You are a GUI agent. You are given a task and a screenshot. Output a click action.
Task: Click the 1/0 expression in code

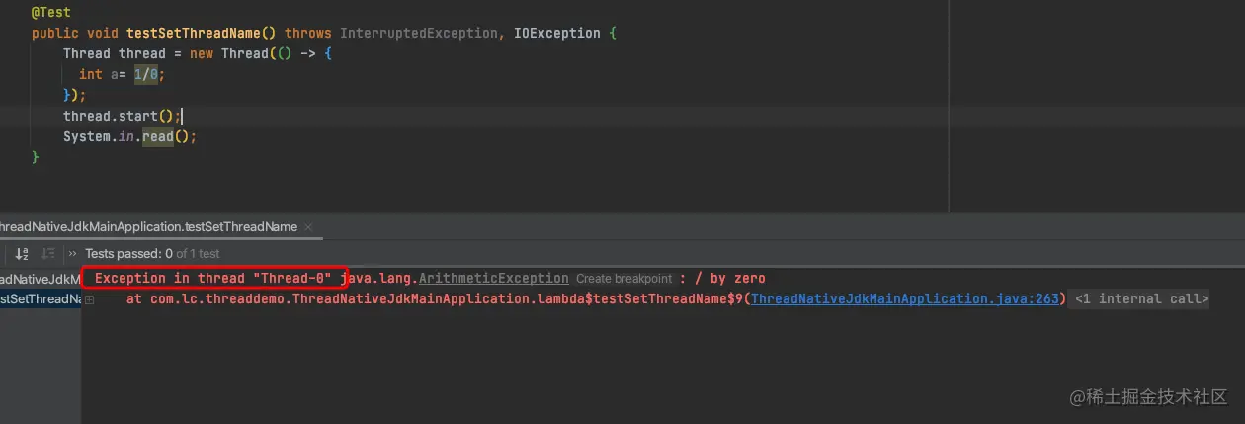[x=146, y=74]
